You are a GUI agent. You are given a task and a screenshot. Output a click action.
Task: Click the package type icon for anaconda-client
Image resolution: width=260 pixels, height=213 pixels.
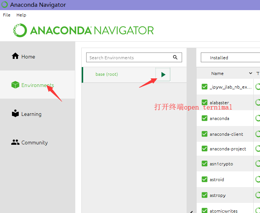[257, 134]
